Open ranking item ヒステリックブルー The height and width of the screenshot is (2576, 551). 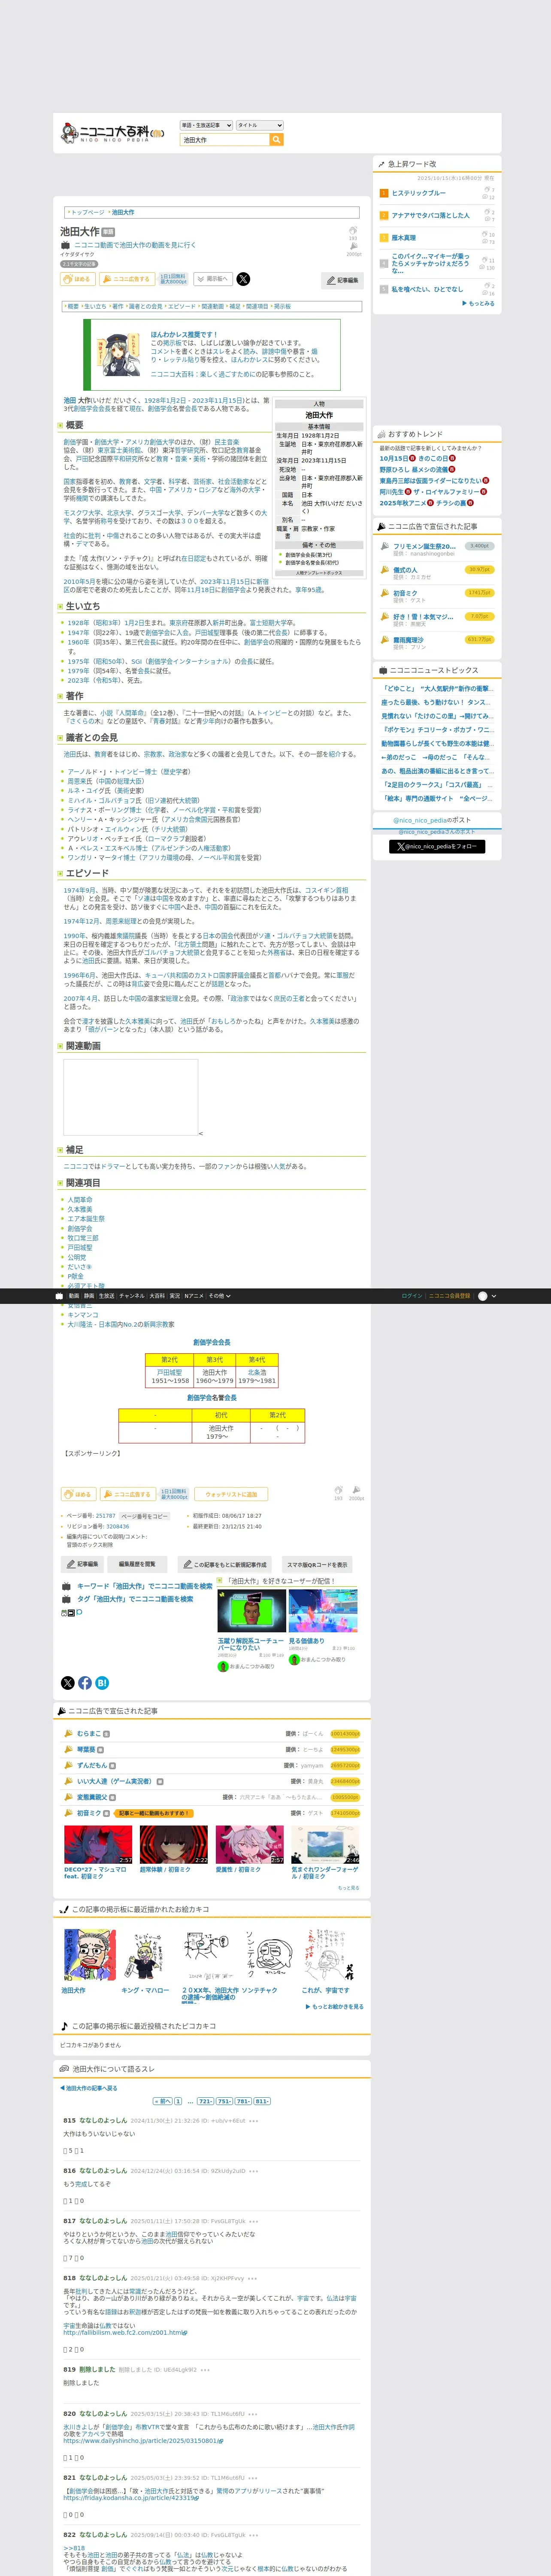coord(419,193)
